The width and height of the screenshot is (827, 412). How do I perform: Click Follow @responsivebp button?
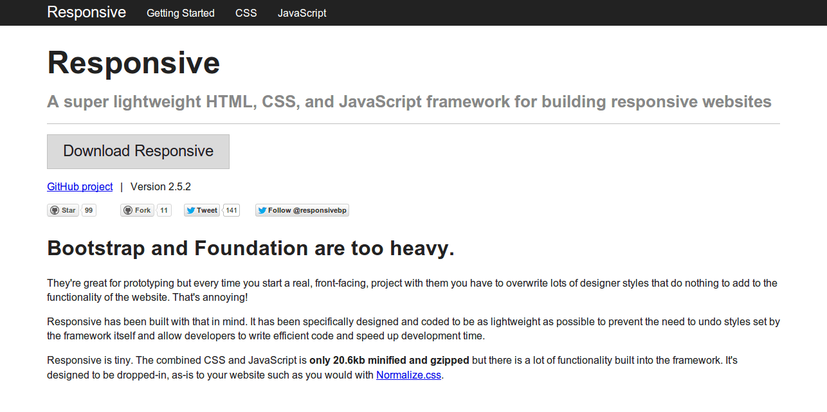pos(302,210)
